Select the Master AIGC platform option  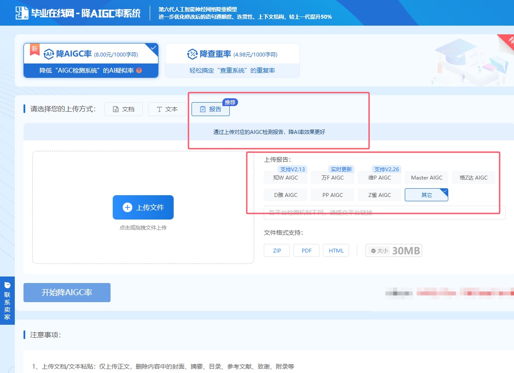(x=426, y=177)
